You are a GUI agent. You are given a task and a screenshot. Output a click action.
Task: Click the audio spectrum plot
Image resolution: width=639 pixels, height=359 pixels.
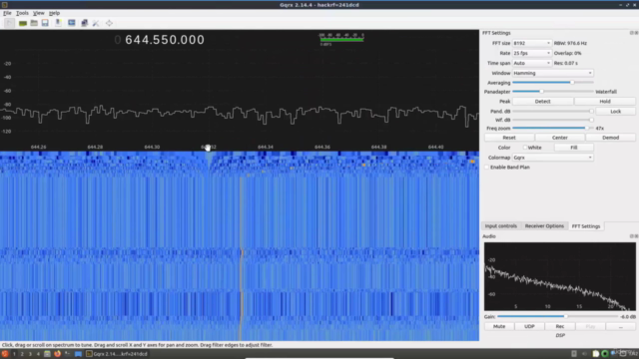[559, 276]
